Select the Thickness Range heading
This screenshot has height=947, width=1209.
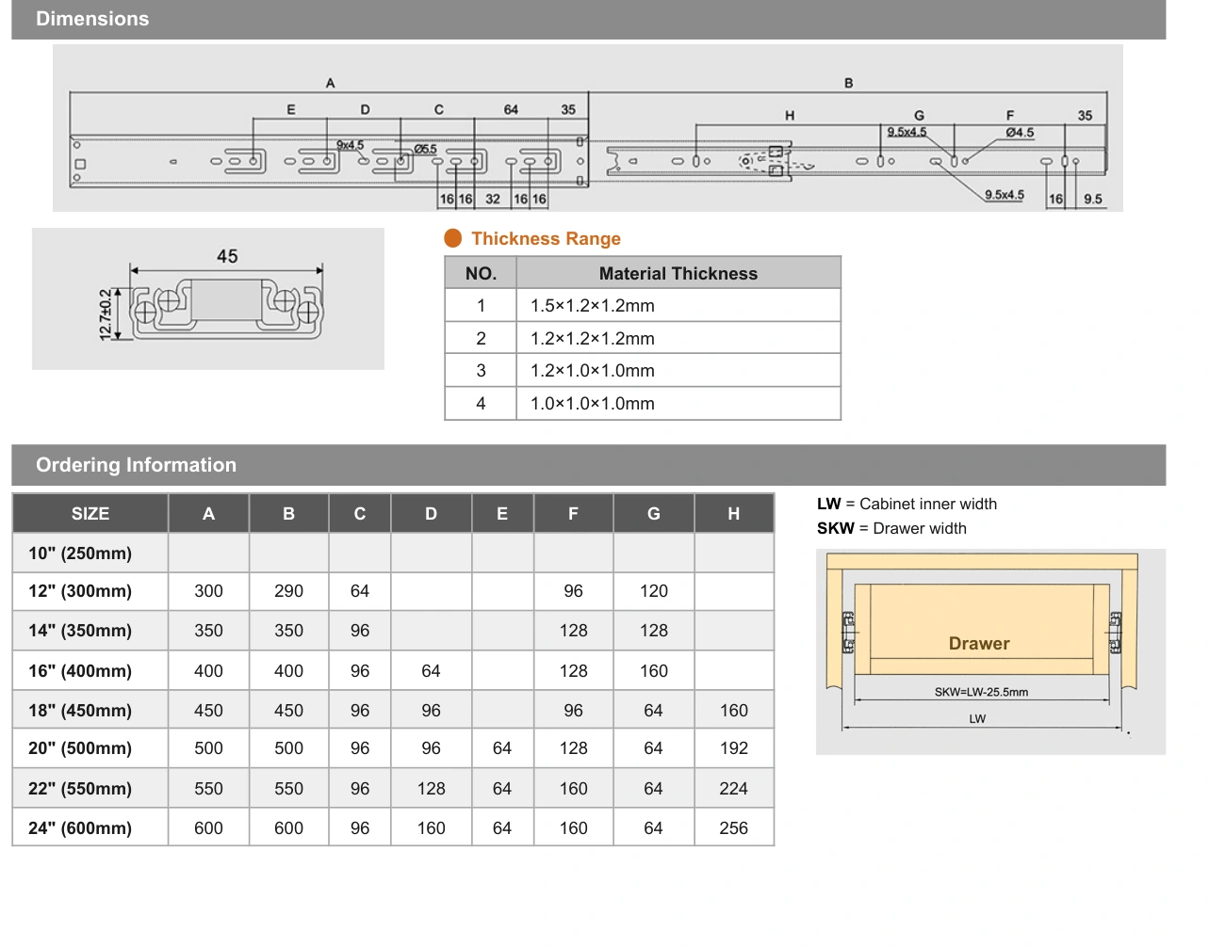coord(546,239)
